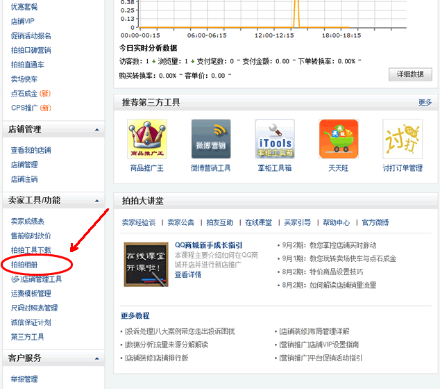Open 店铺注销 sidebar link
The height and width of the screenshot is (389, 440).
[24, 179]
